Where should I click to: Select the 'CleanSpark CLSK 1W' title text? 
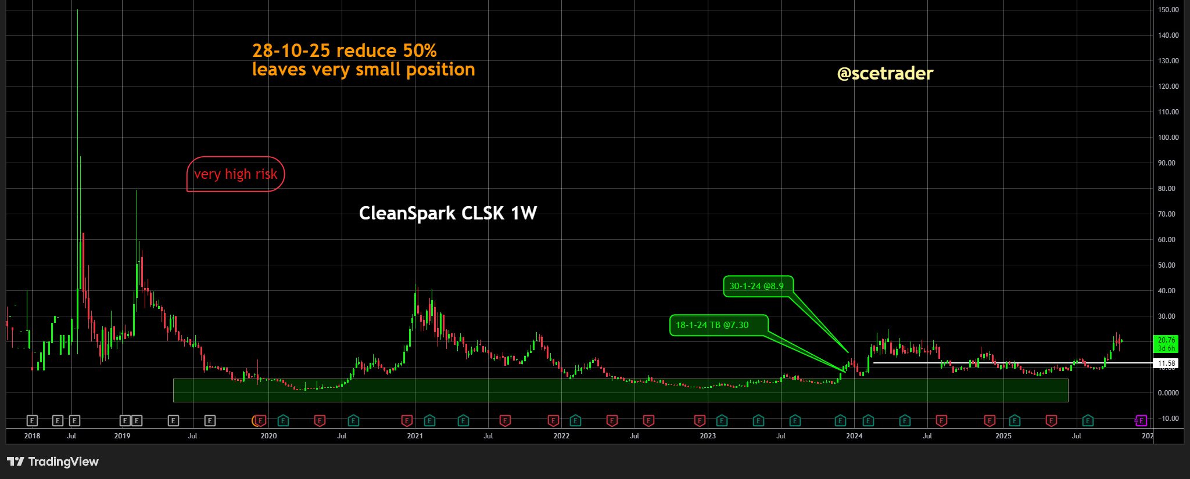[447, 213]
